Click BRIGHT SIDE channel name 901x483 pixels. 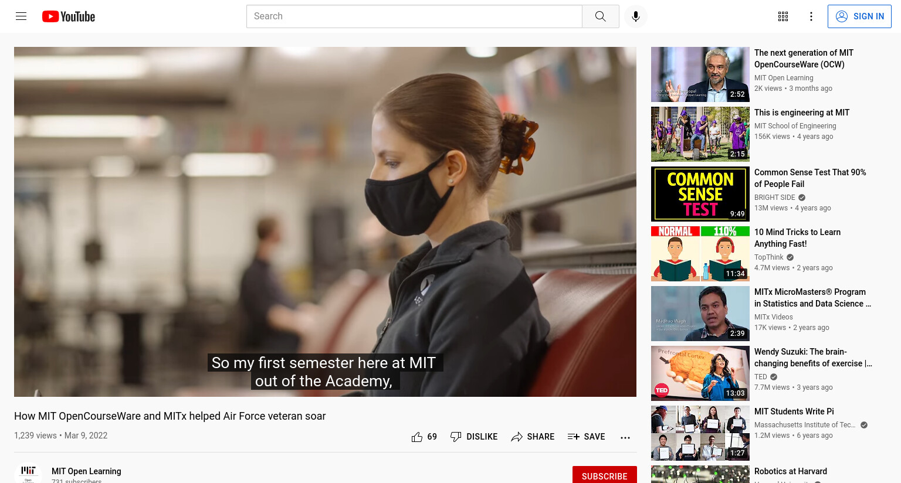pyautogui.click(x=774, y=198)
